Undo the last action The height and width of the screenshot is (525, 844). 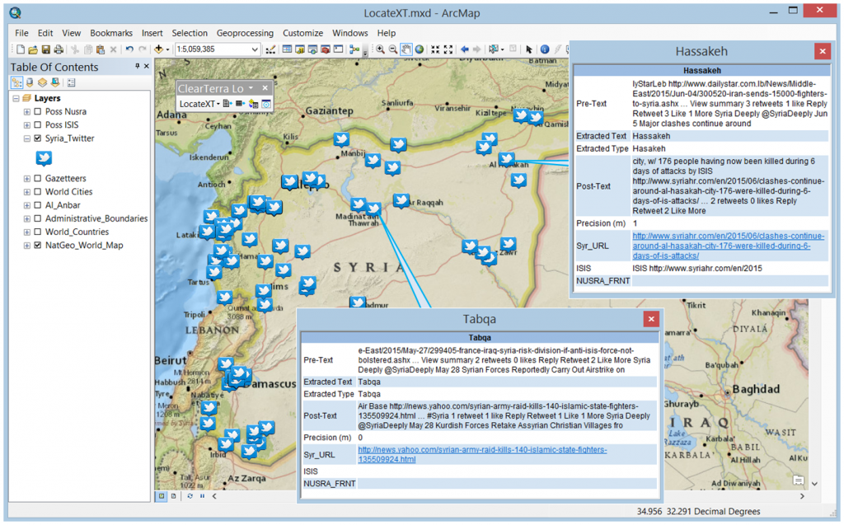(x=129, y=49)
